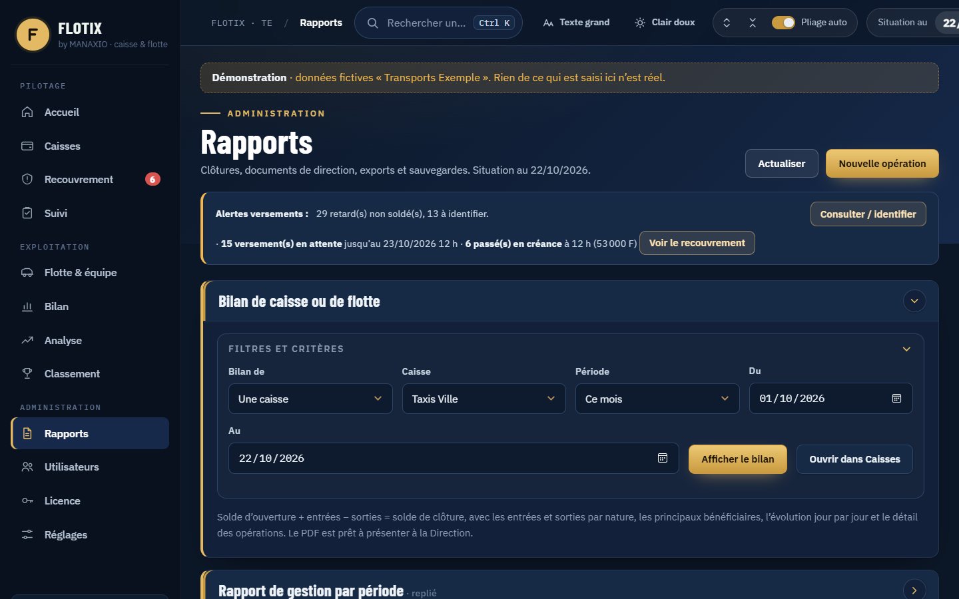Click the key icon beside Licence

point(27,500)
